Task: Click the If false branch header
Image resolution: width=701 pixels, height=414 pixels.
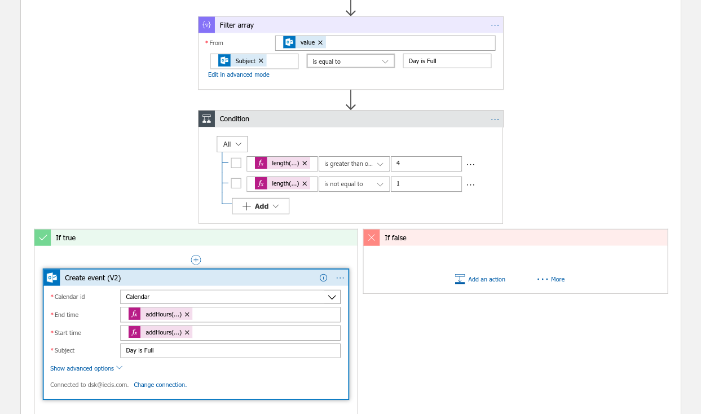Action: click(x=515, y=238)
